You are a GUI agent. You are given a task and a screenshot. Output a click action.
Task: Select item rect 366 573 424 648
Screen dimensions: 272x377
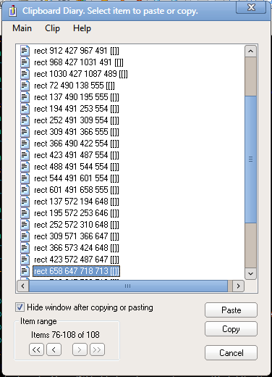(x=77, y=248)
